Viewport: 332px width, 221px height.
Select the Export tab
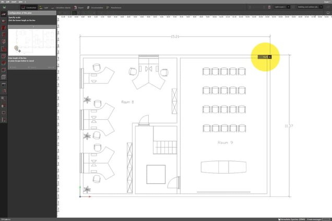point(79,8)
